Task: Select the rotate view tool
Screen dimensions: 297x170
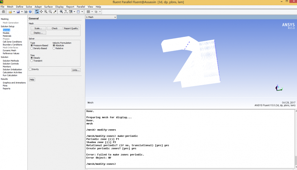Action: click(x=37, y=12)
